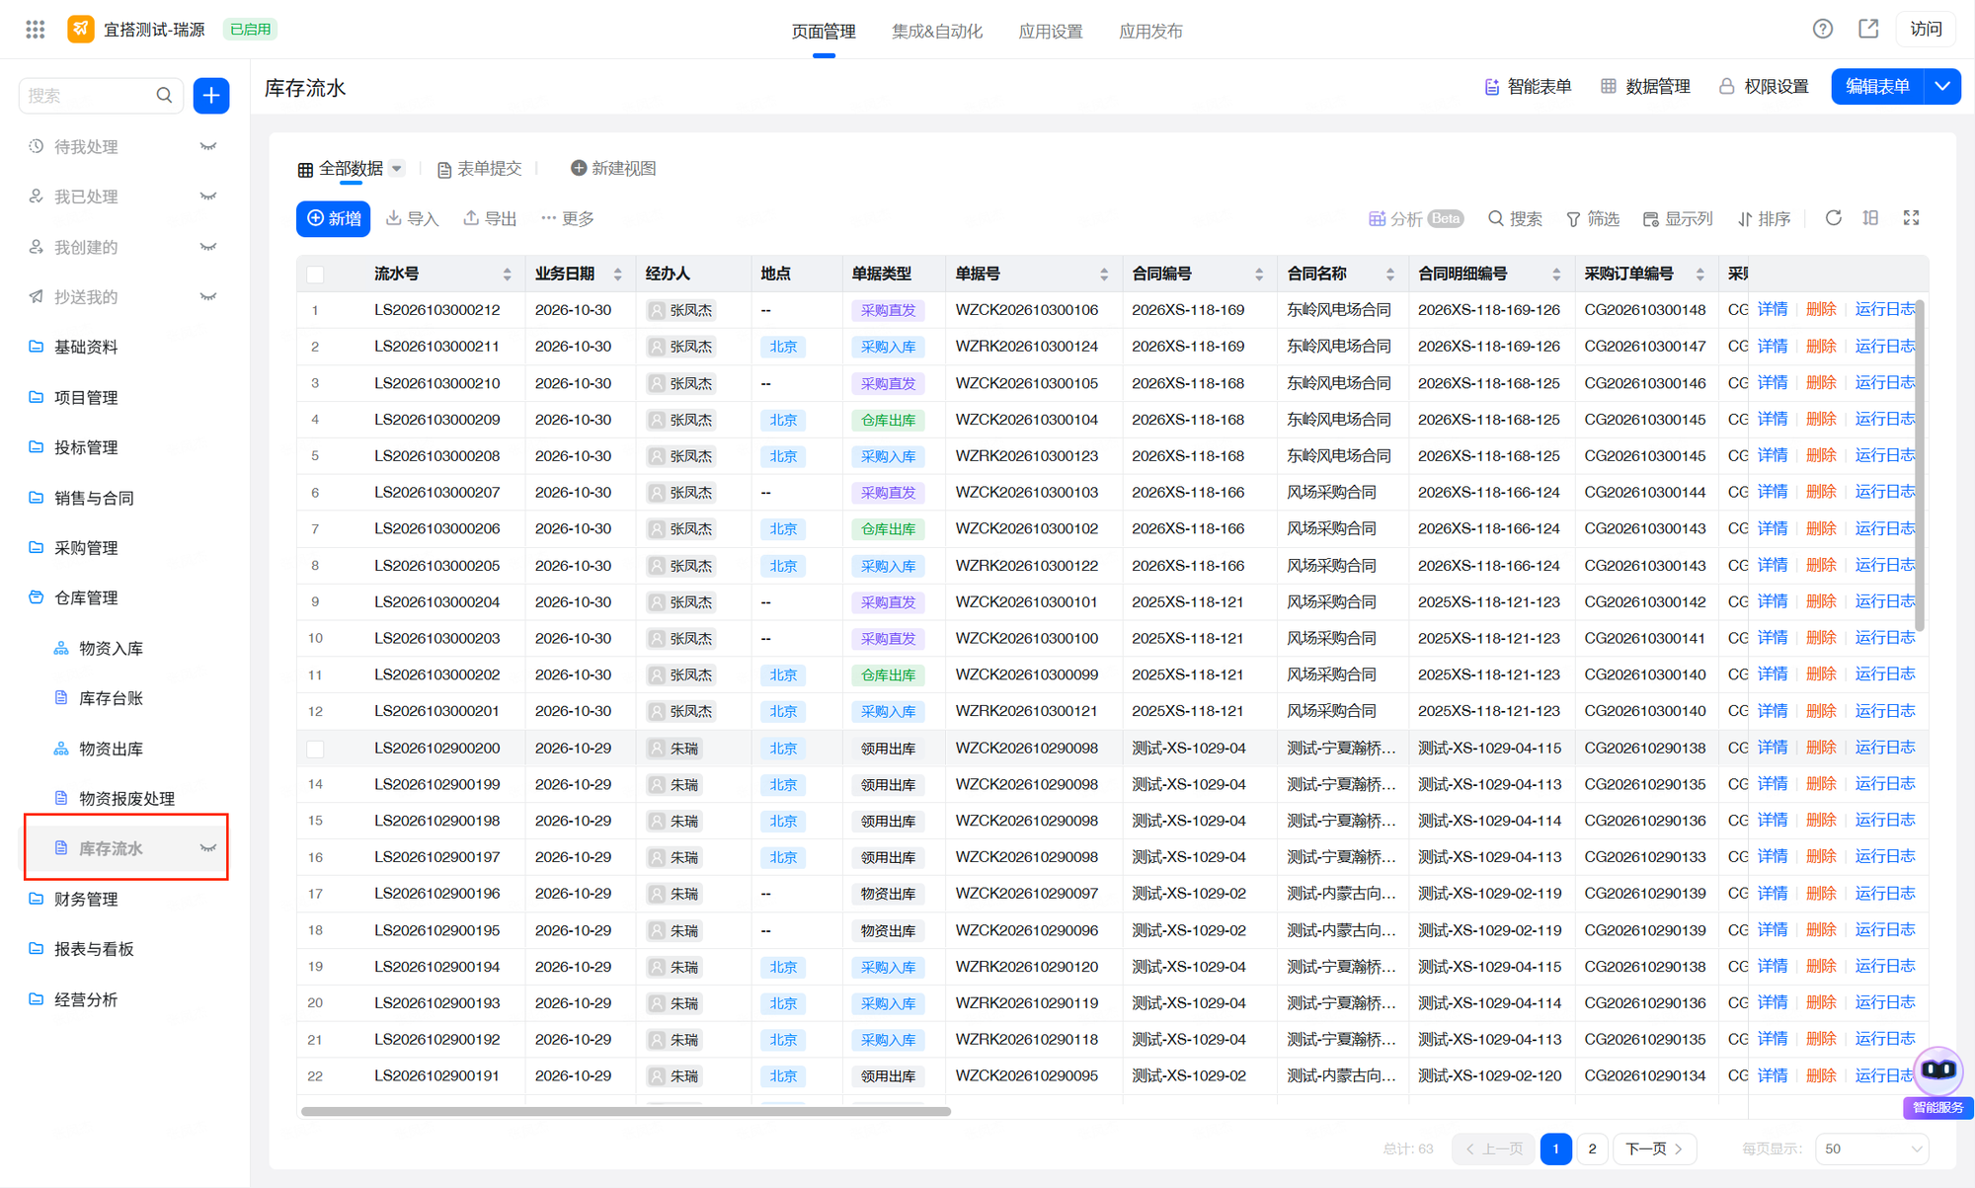Sort by 流水号 column header arrows
Screen dimensions: 1975x1188
tap(507, 275)
